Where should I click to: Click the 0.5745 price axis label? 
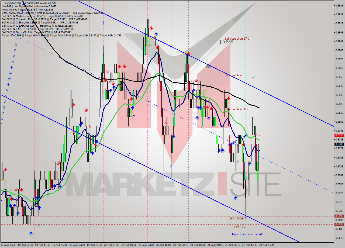[x=339, y=175]
